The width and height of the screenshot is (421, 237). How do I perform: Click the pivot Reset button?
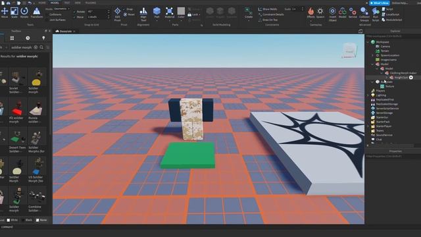[x=129, y=14]
